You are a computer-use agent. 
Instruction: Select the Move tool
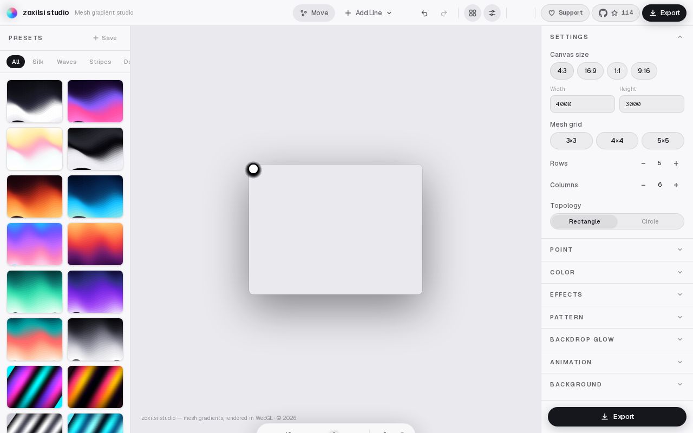314,13
